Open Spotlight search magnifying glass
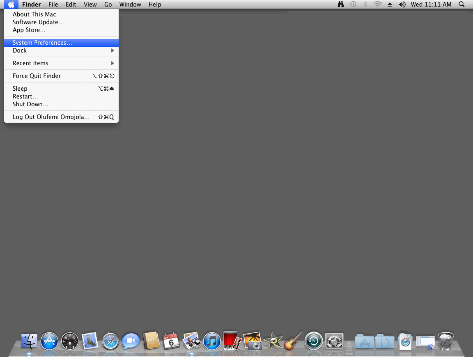The image size is (473, 357). click(x=462, y=5)
